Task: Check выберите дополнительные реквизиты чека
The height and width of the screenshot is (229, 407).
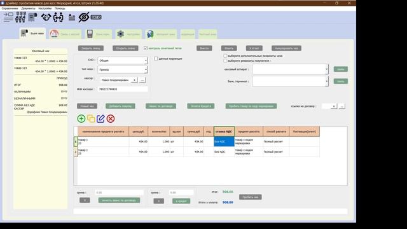Action: point(225,56)
